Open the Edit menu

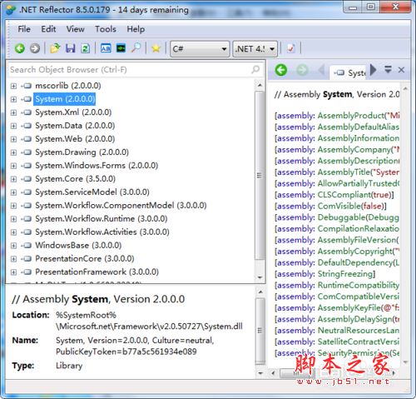[x=48, y=29]
